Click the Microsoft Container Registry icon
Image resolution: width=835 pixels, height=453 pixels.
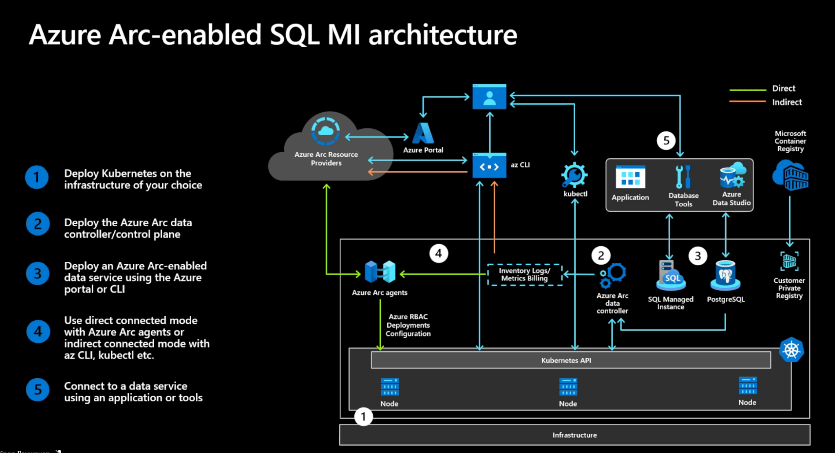tap(790, 175)
